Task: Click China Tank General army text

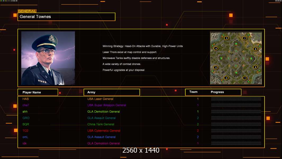Action: 101,124
